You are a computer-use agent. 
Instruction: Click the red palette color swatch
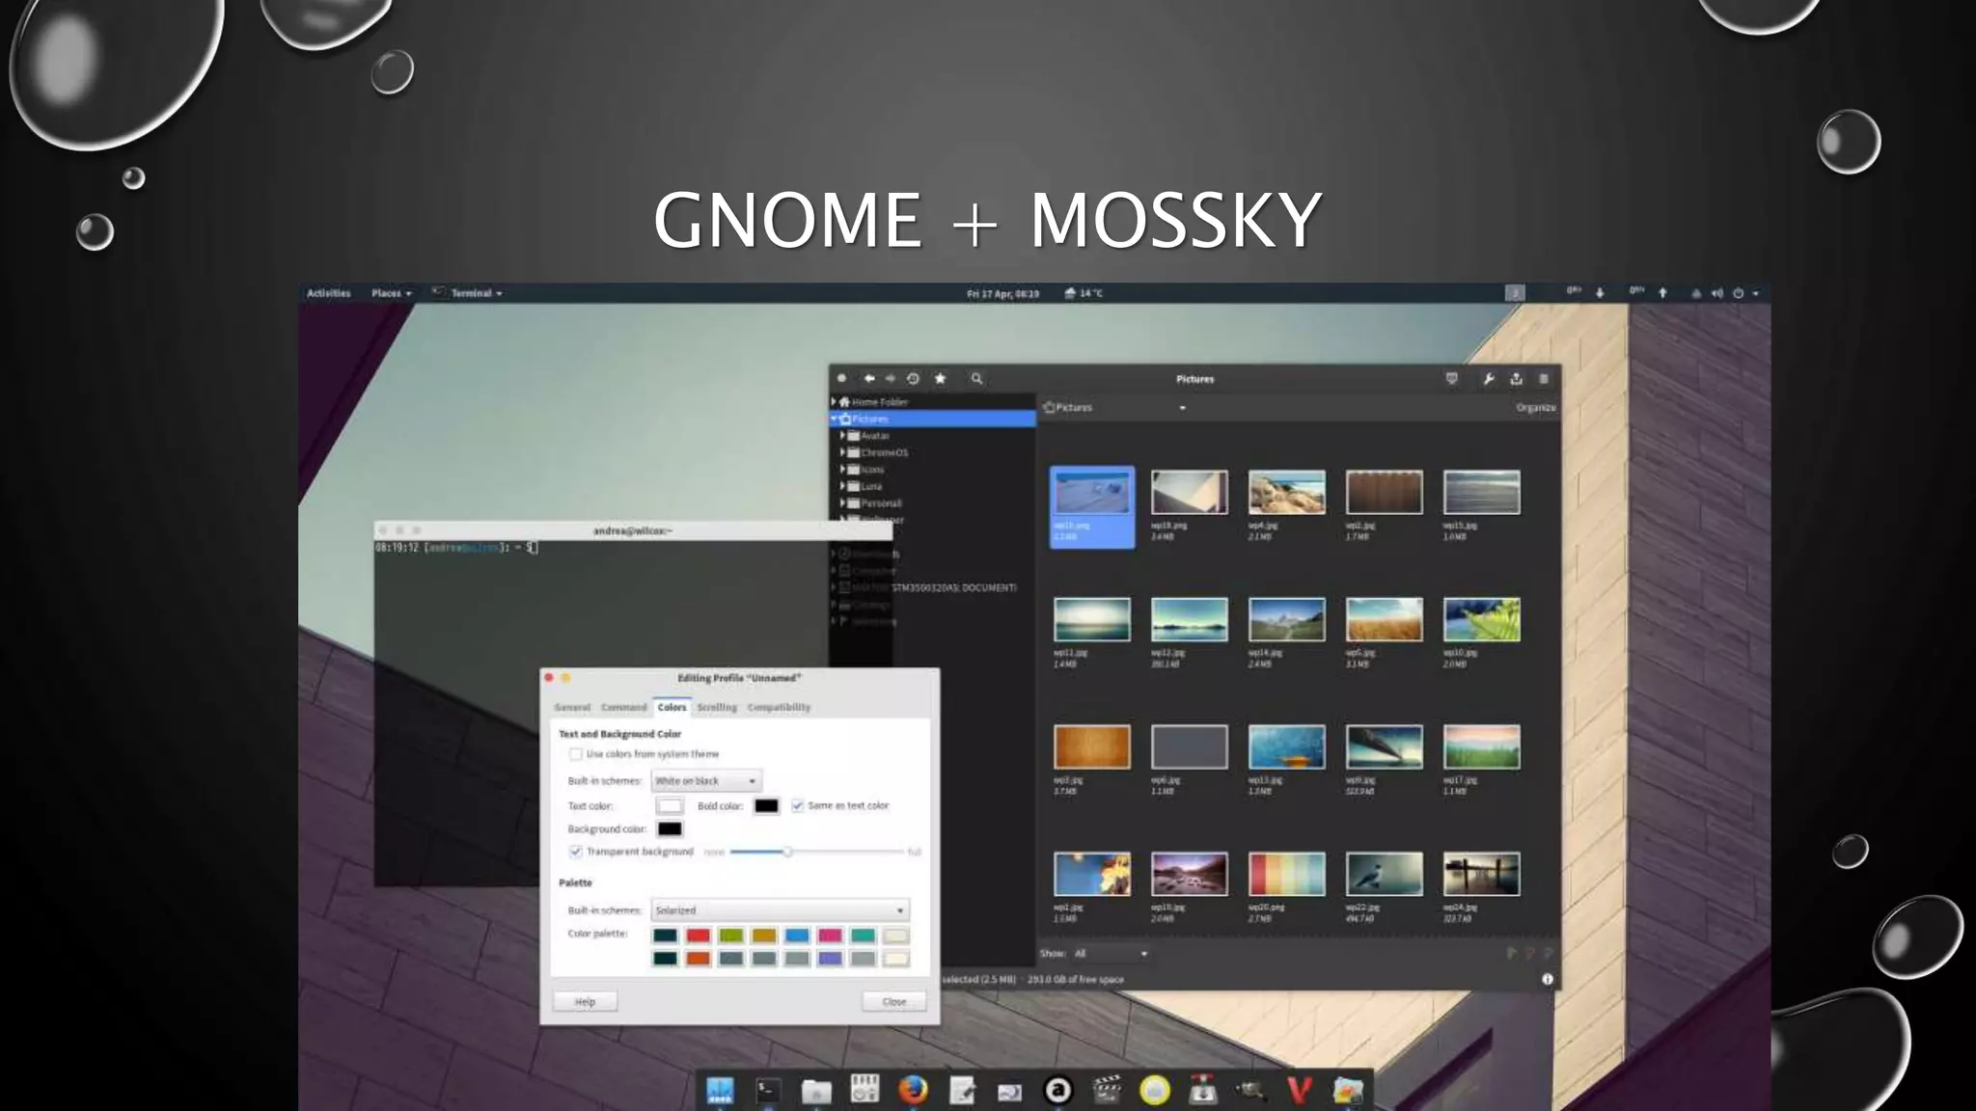pyautogui.click(x=698, y=935)
